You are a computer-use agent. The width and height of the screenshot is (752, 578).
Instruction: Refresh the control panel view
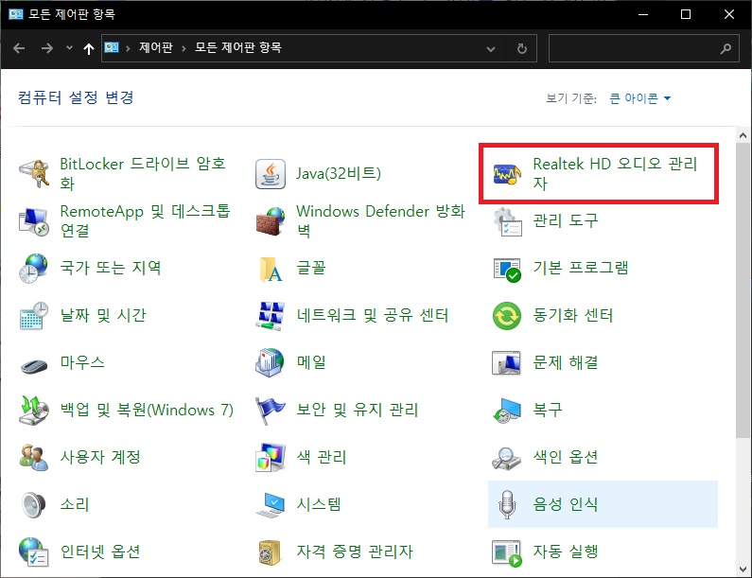tap(522, 48)
